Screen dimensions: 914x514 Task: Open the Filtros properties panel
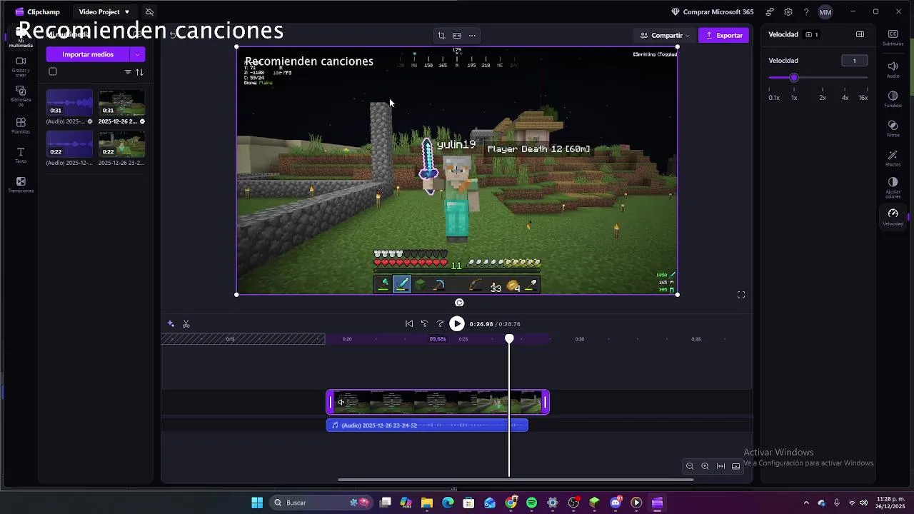click(893, 128)
